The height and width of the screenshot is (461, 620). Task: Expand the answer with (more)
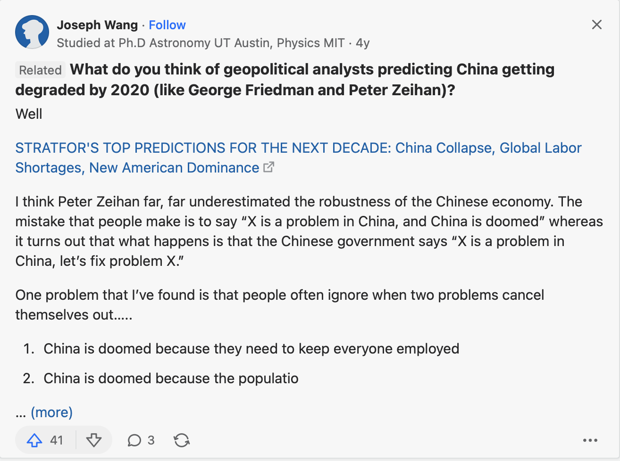(51, 412)
